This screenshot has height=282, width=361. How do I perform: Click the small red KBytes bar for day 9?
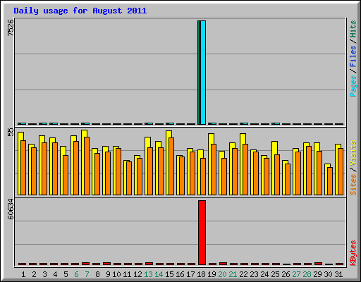coord(106,264)
